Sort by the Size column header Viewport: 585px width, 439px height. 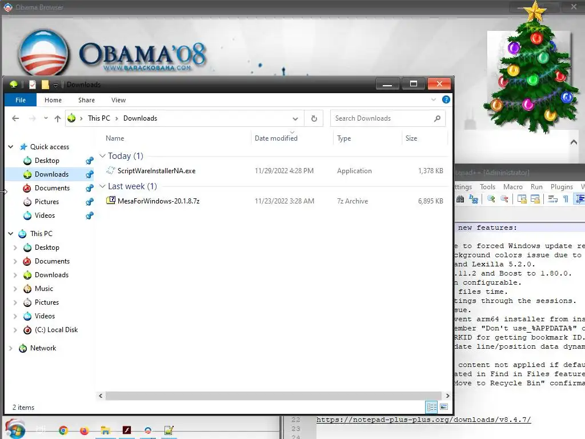coord(411,138)
